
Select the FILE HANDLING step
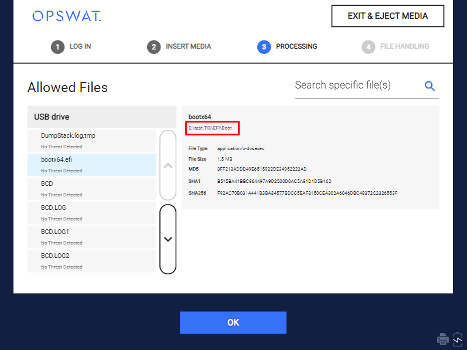pos(396,47)
